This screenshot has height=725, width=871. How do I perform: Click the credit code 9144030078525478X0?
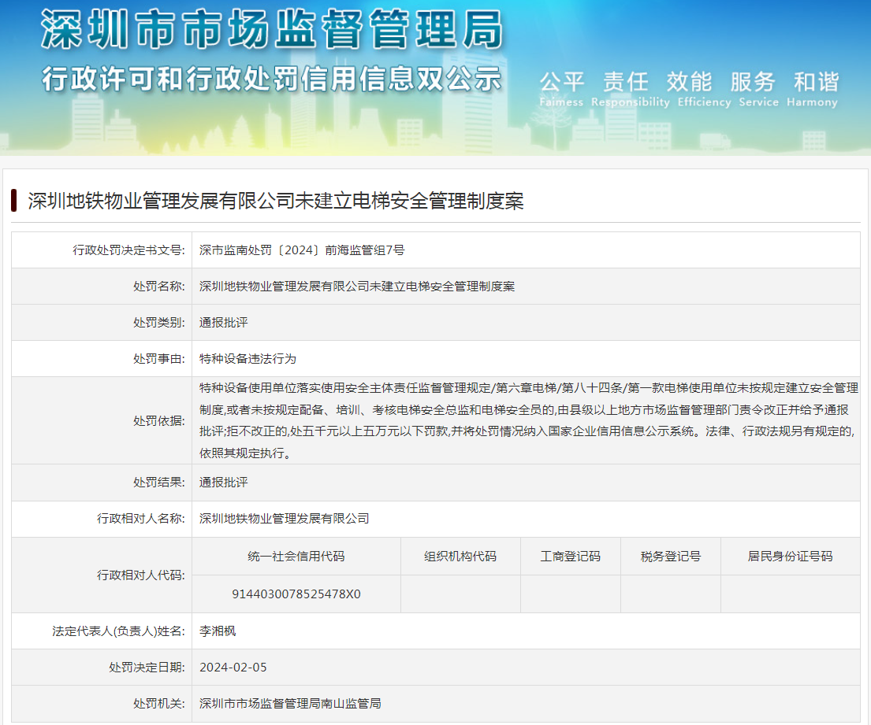pos(296,594)
